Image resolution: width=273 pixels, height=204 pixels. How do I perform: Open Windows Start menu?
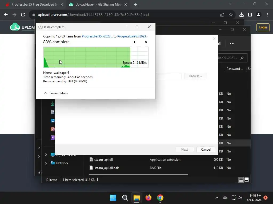click(113, 198)
